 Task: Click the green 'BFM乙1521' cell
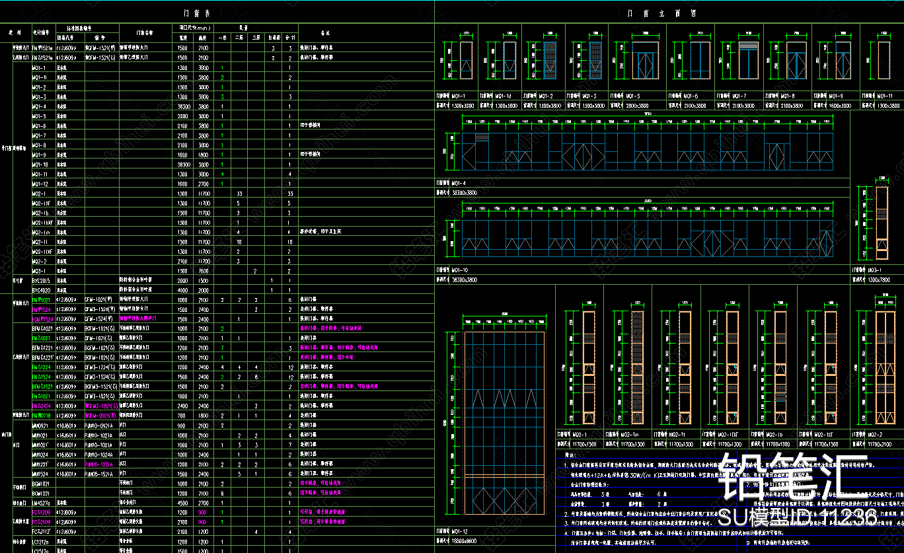point(43,387)
